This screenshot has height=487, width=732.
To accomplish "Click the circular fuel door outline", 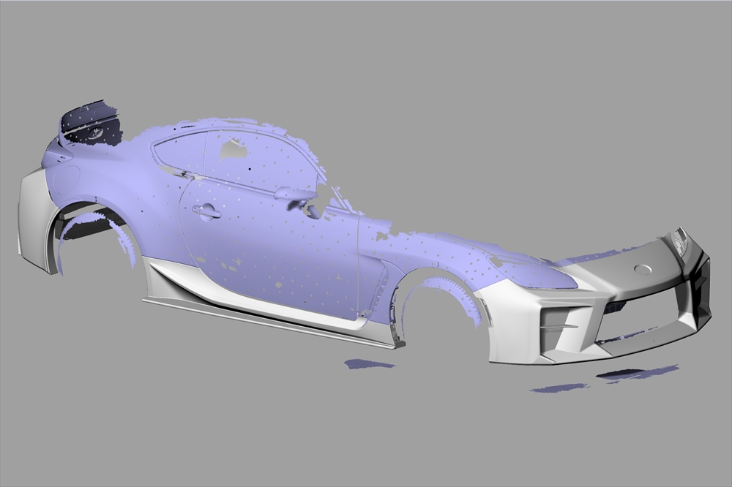I will 67,177.
